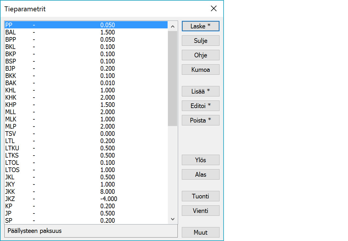Move the item down with Alas

tap(200, 174)
